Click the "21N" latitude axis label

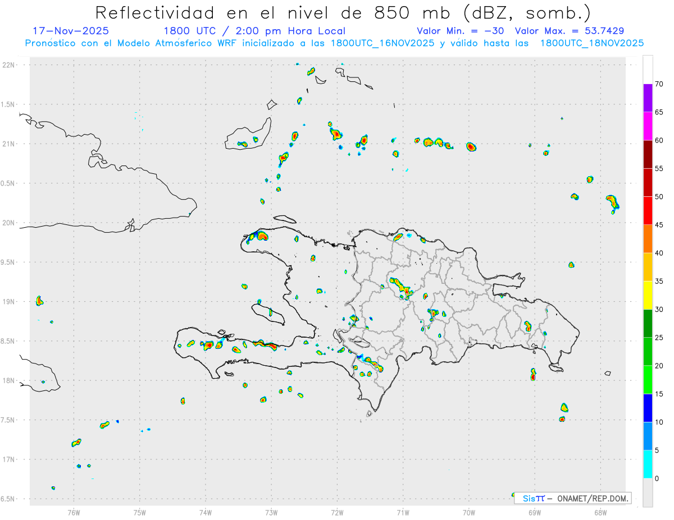click(10, 144)
